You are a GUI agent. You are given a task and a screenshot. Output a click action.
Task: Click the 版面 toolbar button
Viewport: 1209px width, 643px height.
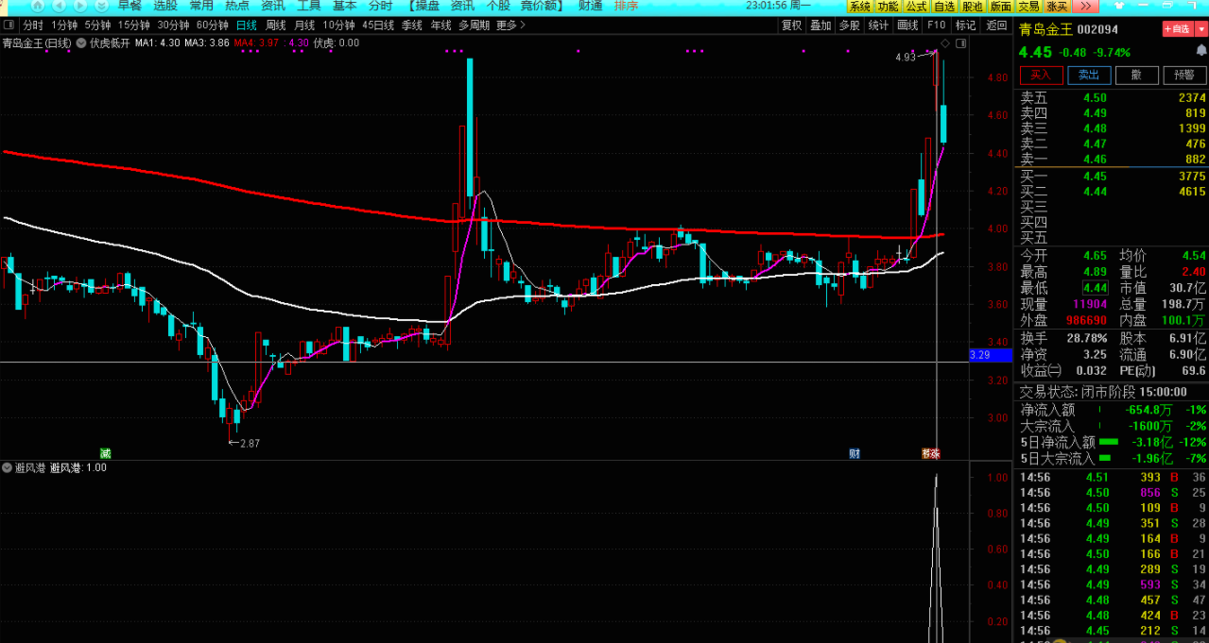[x=1000, y=6]
